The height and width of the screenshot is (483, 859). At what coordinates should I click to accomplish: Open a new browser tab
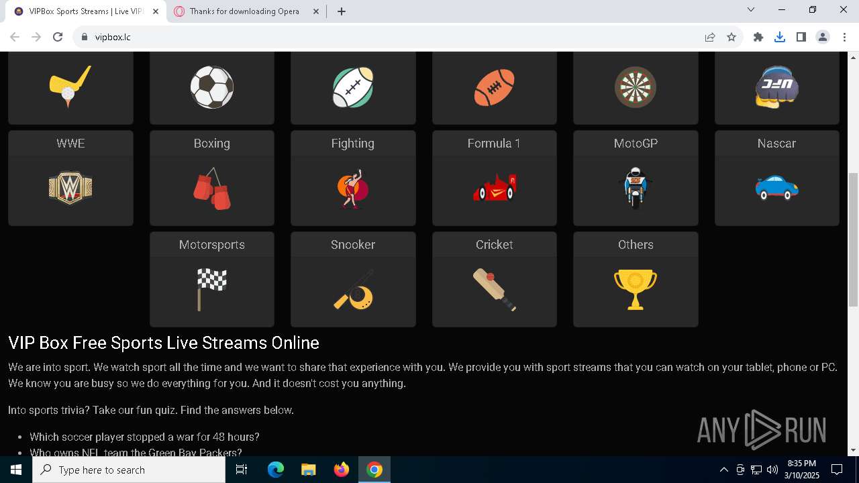point(342,11)
